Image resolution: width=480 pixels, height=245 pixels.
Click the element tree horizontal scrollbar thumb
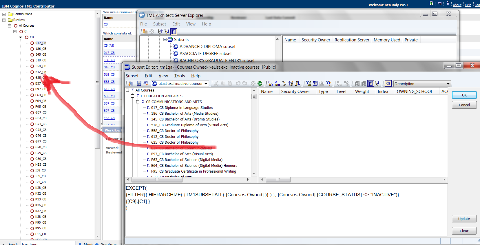coord(157,180)
